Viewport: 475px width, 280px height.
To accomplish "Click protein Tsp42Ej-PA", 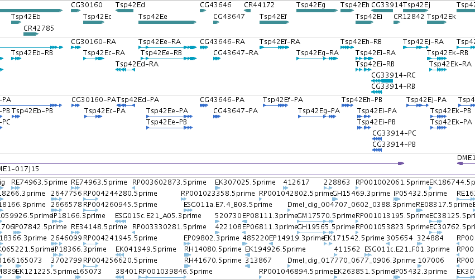I will click(426, 100).
